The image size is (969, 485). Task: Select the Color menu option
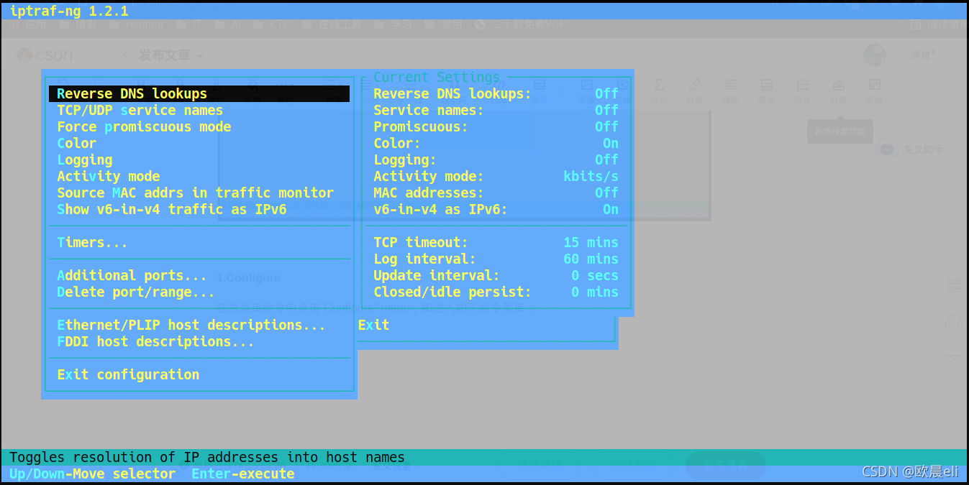click(x=76, y=143)
